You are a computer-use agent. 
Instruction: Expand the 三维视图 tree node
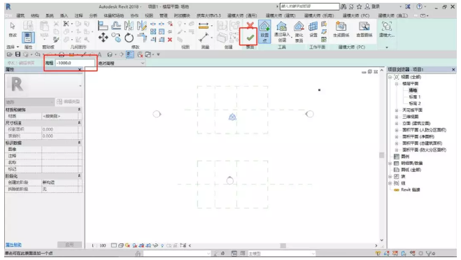click(397, 117)
